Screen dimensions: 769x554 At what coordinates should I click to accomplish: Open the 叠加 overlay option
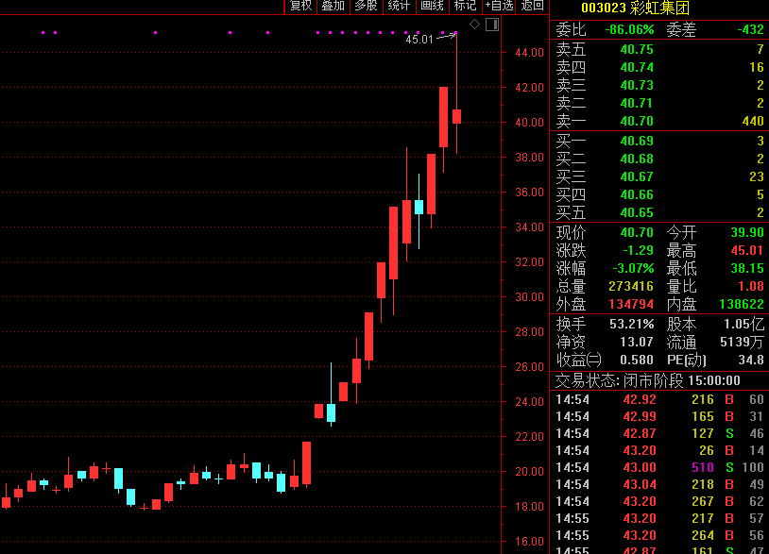(333, 7)
